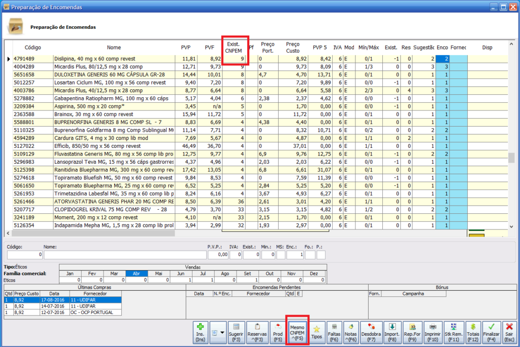Show Faltas (F6) list
The width and height of the screenshot is (520, 347).
[334, 332]
